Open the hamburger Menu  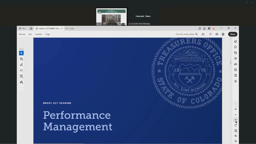click(22, 28)
